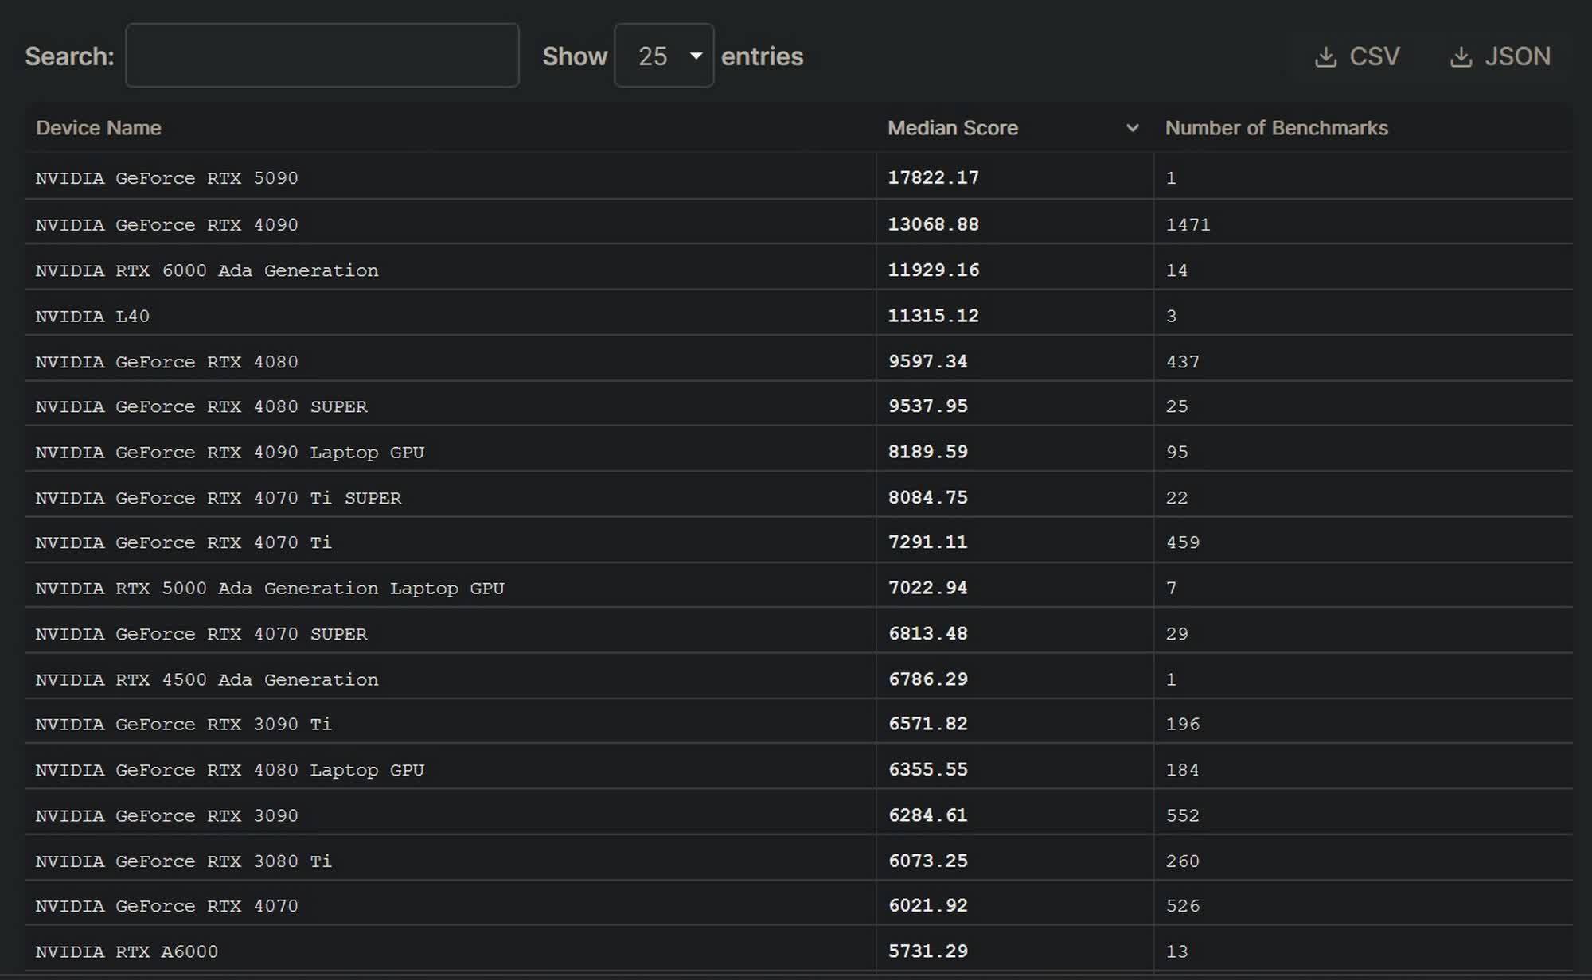Click the 8189.59 median score cell
The height and width of the screenshot is (980, 1592).
[928, 452]
